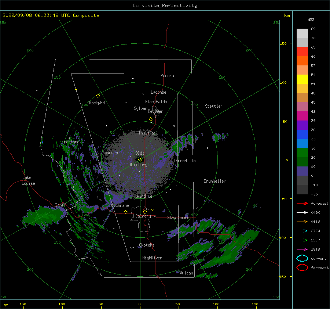The height and width of the screenshot is (309, 330).
Task: Click the Calgary city label
Action: coord(143,216)
